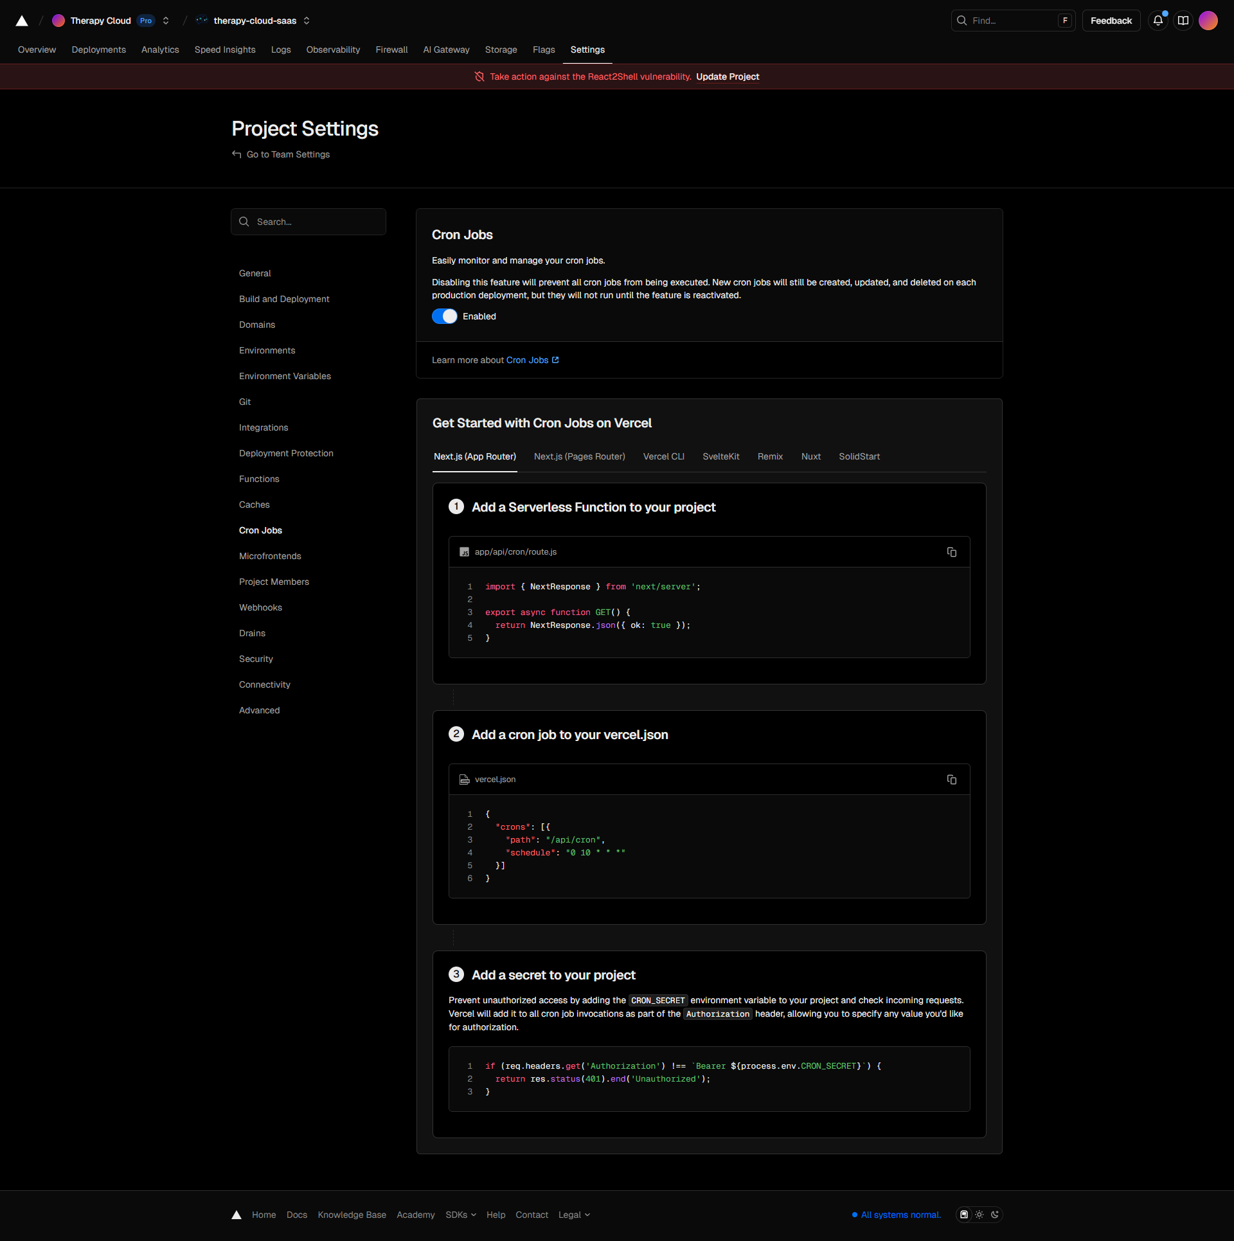Viewport: 1234px width, 1241px height.
Task: Copy the route.js code snippet
Action: (951, 552)
